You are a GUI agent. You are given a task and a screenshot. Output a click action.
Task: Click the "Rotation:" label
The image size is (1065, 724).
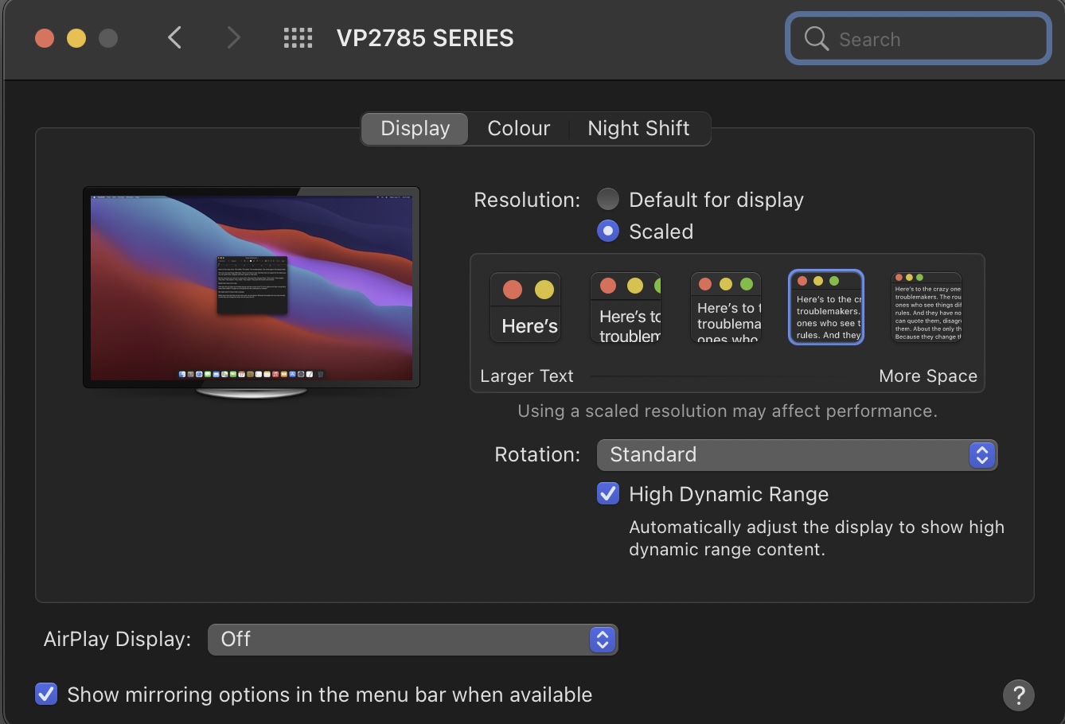tap(537, 454)
